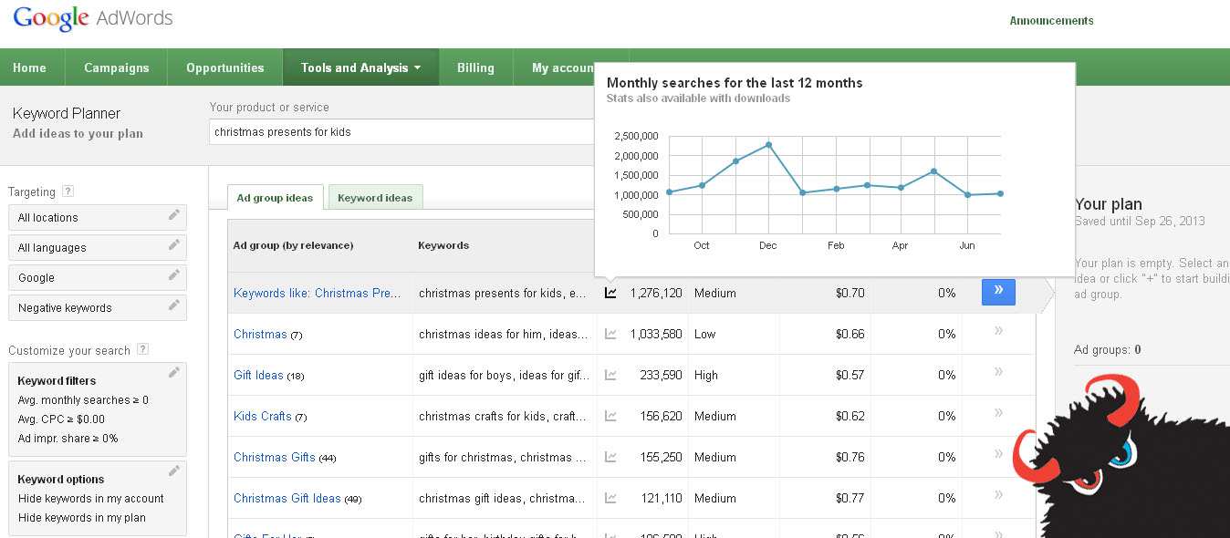The image size is (1230, 538).
Task: Open the help icon next to Targeting
Action: click(x=68, y=191)
